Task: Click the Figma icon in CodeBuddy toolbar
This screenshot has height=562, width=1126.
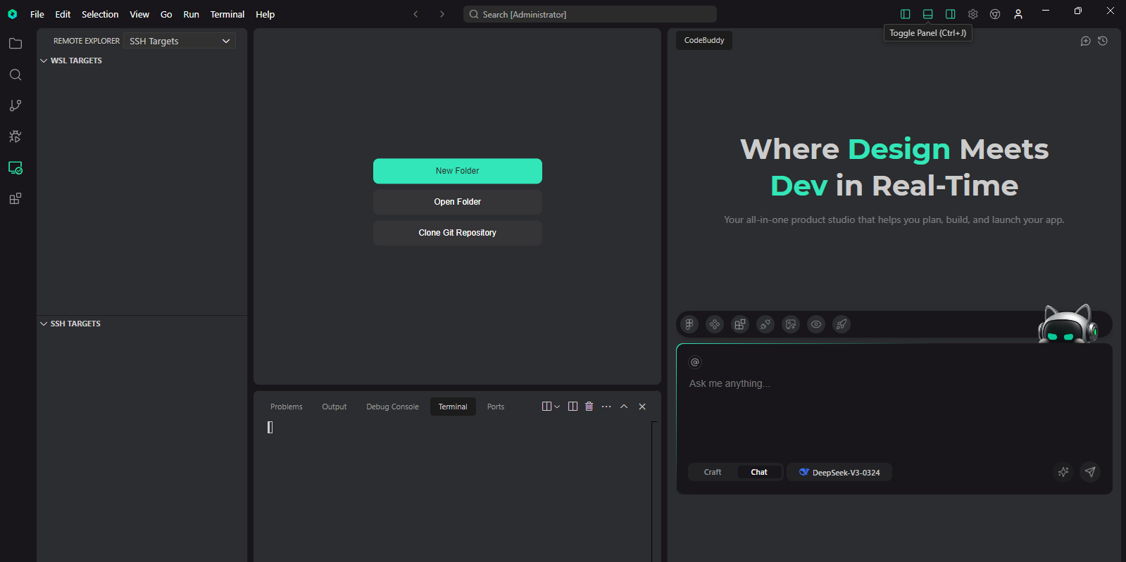Action: click(689, 324)
